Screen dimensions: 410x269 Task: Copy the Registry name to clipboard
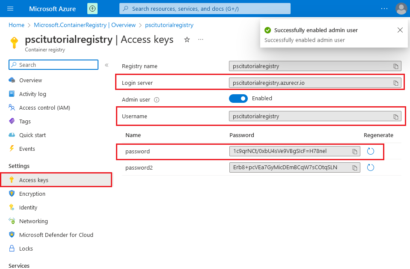(x=396, y=66)
